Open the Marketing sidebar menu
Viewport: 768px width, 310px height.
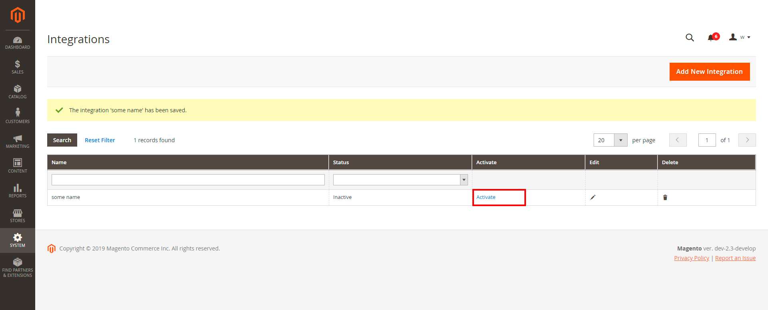pos(18,141)
